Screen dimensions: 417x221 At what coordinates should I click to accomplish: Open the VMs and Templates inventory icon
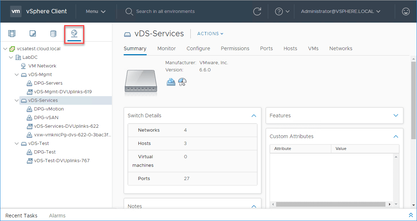(x=33, y=34)
